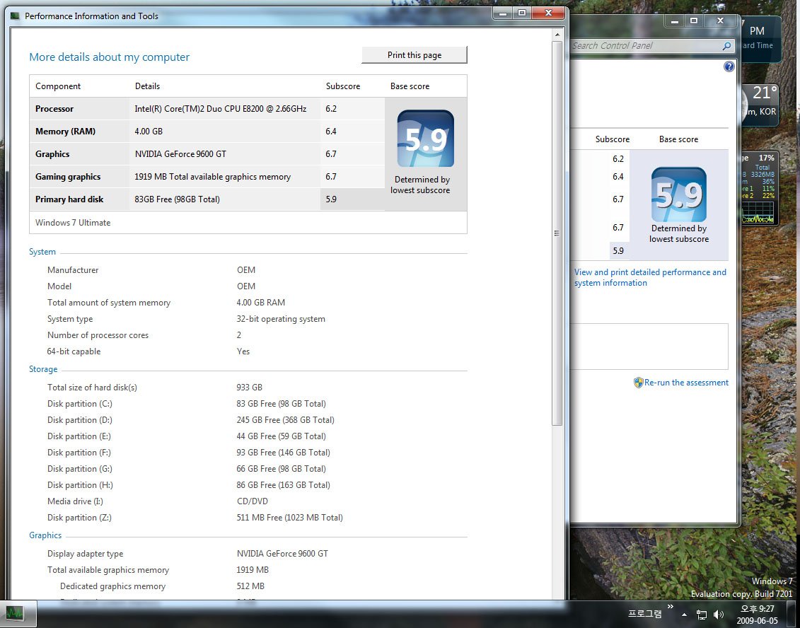The image size is (800, 628).
Task: Open the network icon in system tray
Action: coord(702,615)
